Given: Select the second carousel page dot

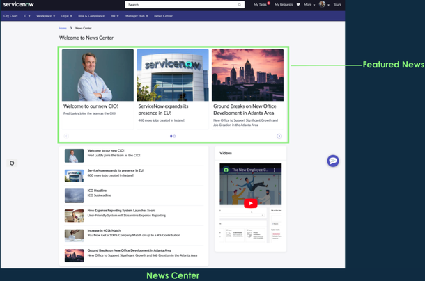Looking at the screenshot, I should tap(175, 136).
